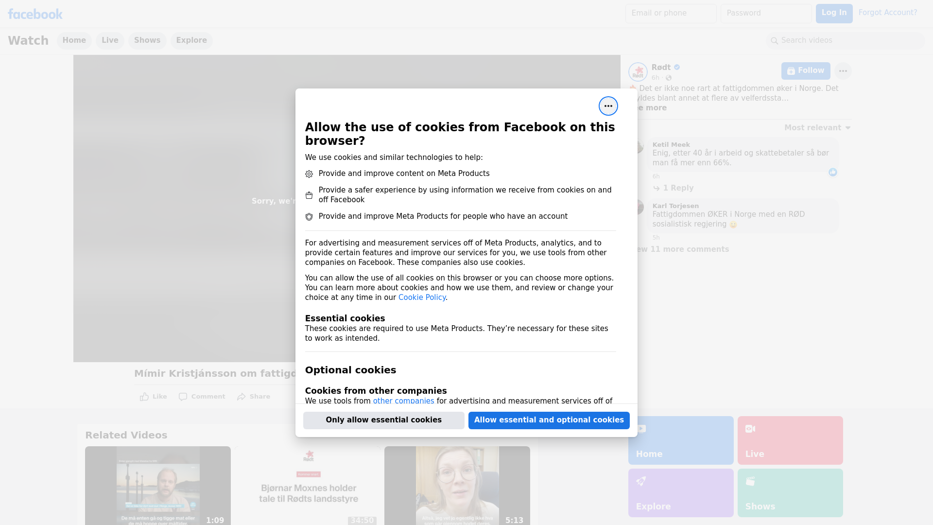Click Allow essential and optional cookies

(x=549, y=420)
